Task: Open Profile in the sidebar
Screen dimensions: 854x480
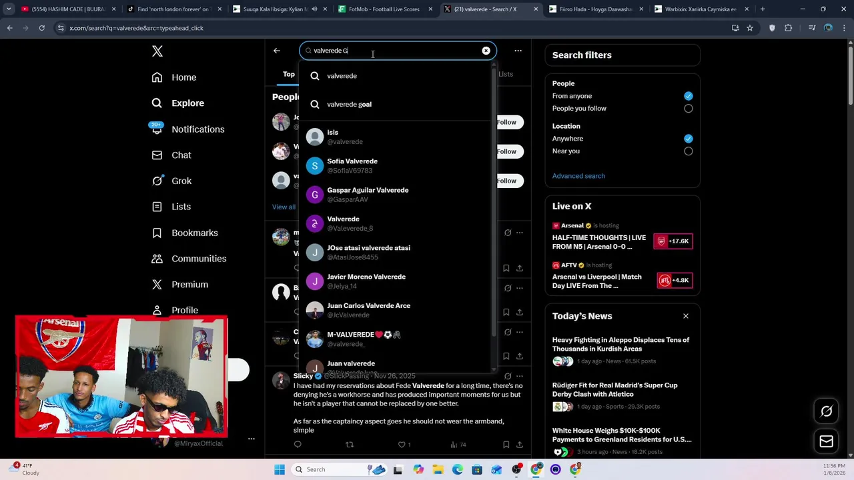Action: 175,310
